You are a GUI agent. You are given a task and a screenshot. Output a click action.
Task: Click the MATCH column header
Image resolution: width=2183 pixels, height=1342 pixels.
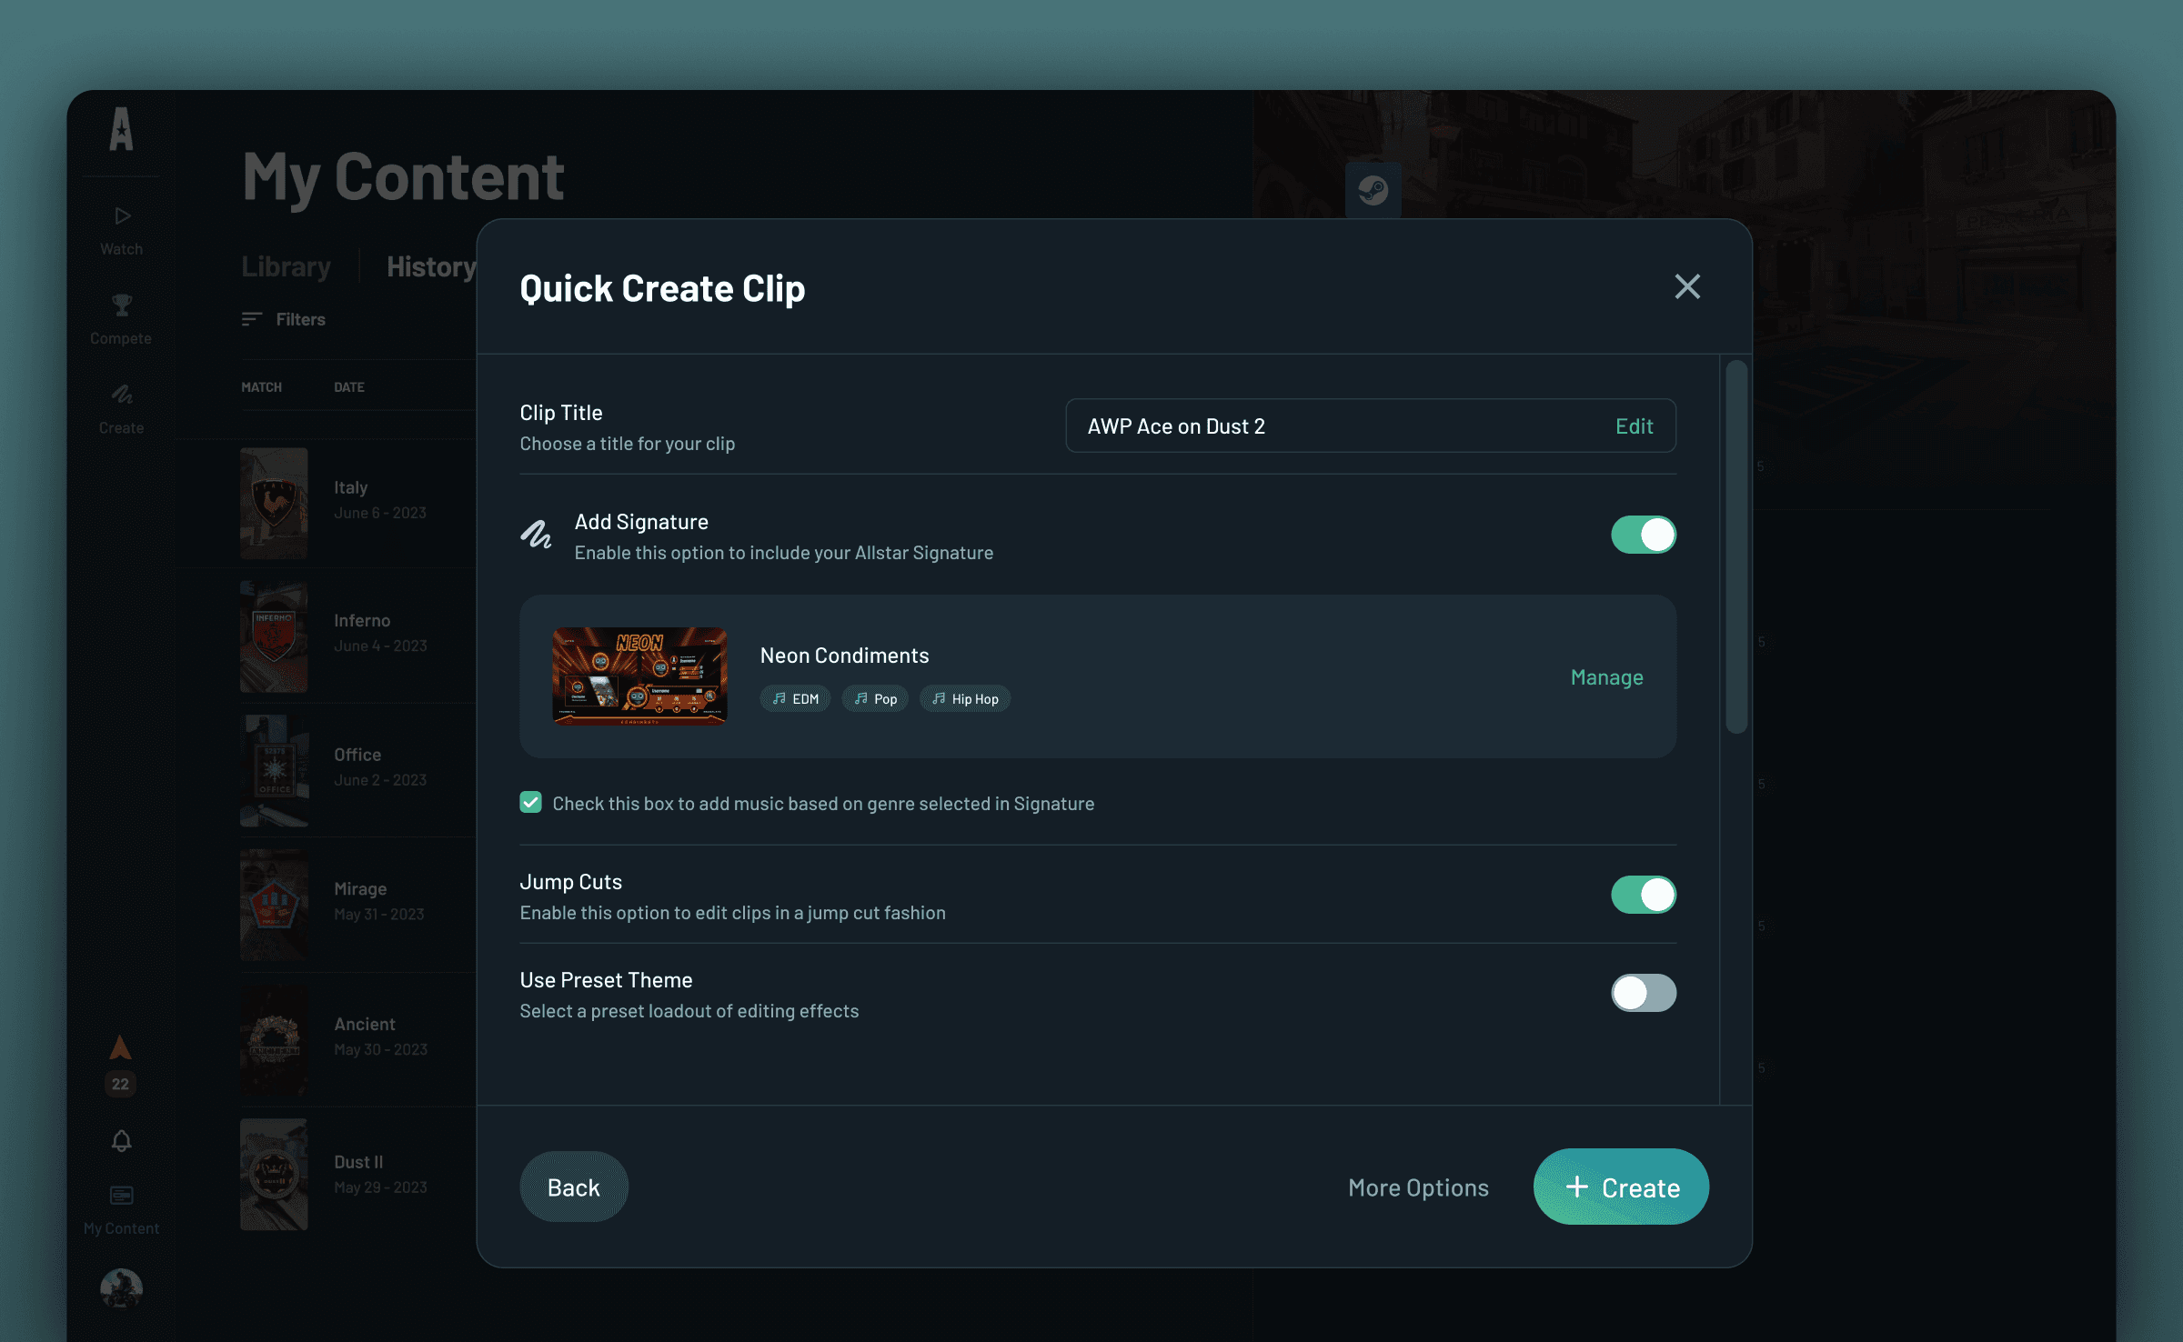[261, 387]
